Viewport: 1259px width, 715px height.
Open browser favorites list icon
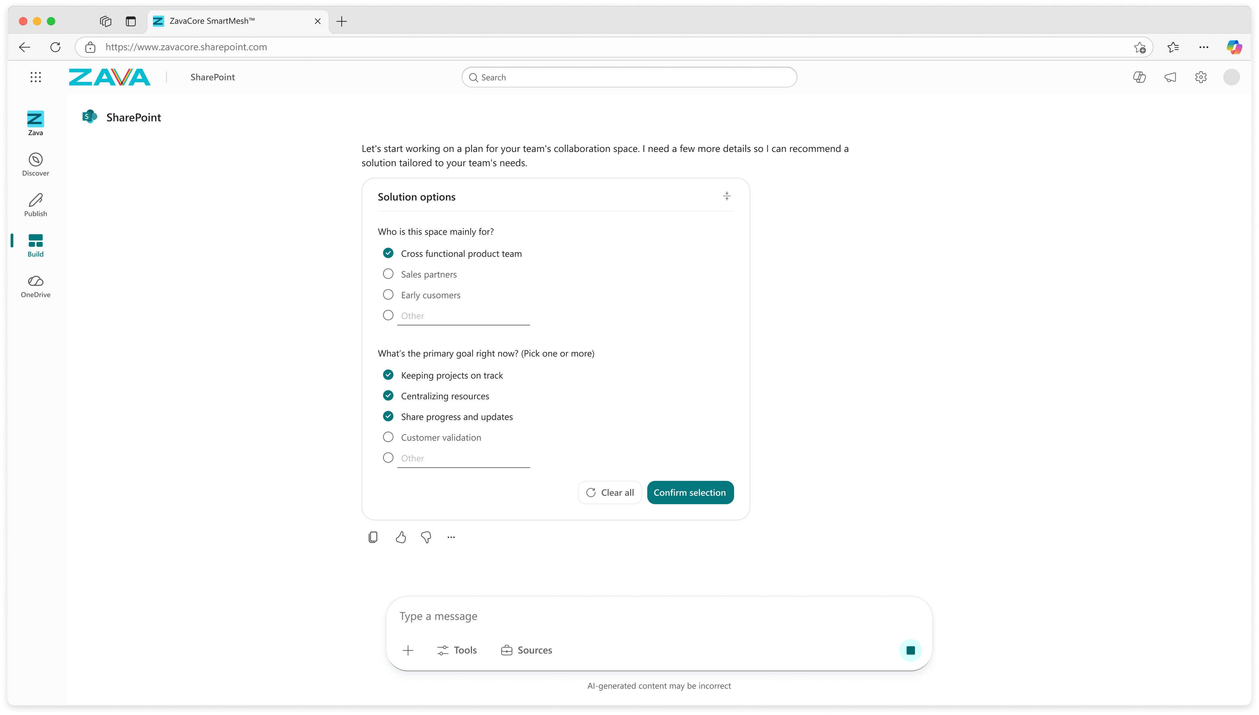coord(1173,47)
